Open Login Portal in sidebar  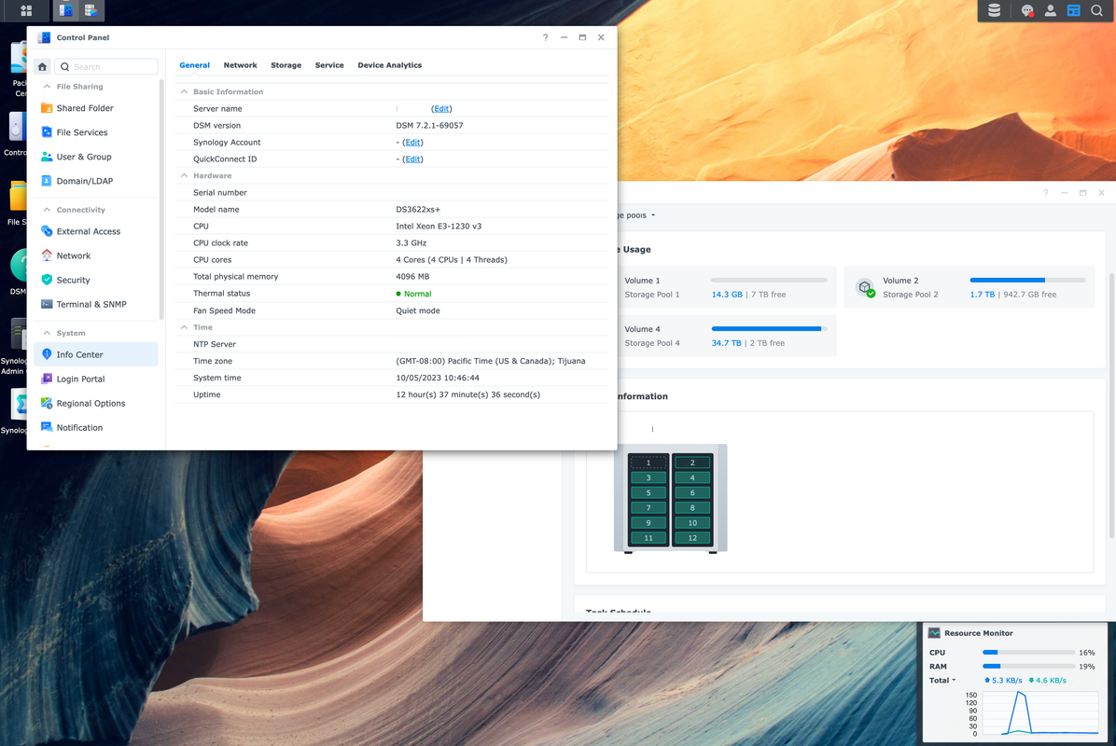click(96, 379)
